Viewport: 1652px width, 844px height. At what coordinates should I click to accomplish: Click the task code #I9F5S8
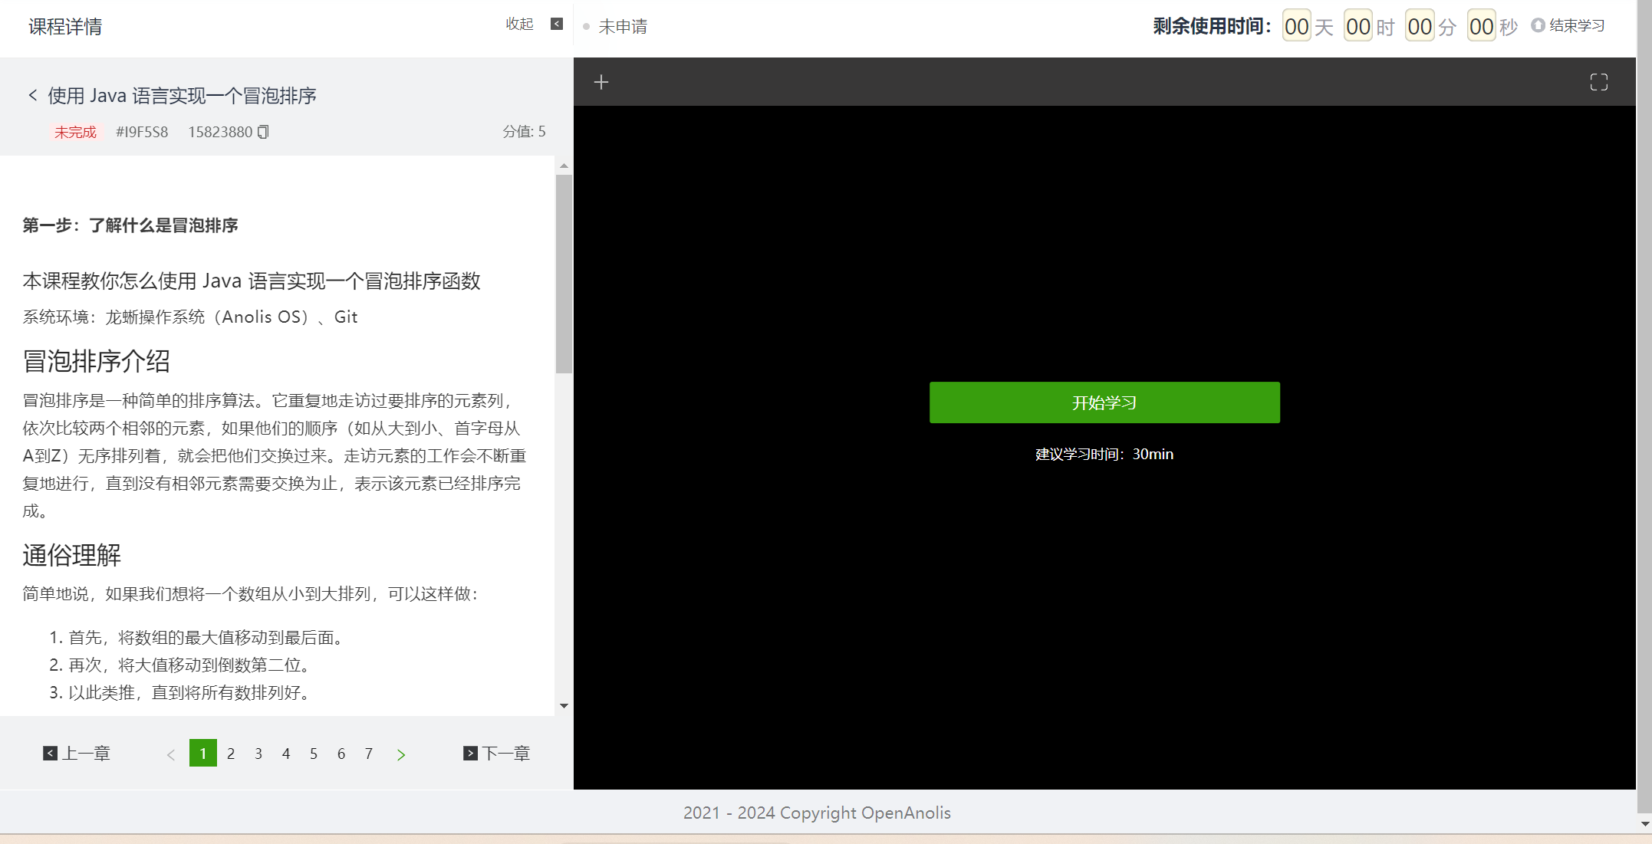[142, 132]
